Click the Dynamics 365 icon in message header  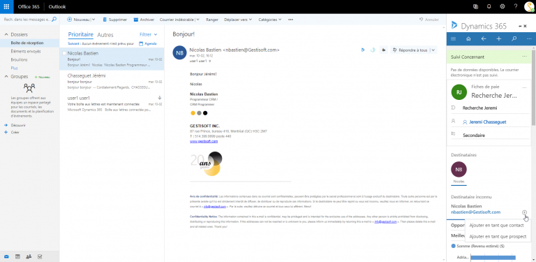pyautogui.click(x=362, y=50)
